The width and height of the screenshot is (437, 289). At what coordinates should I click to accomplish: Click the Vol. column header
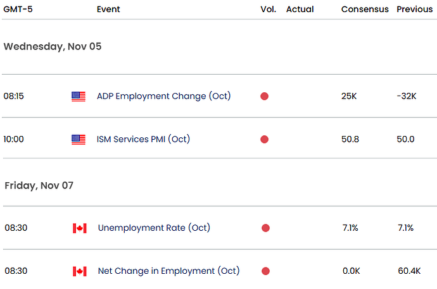pos(268,9)
